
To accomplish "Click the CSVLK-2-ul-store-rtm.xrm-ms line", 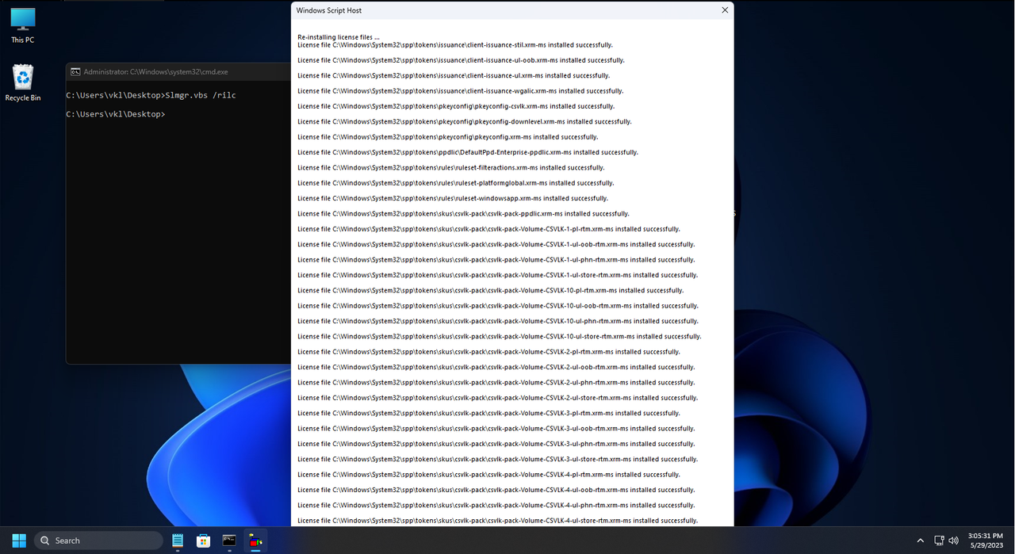I will point(498,398).
